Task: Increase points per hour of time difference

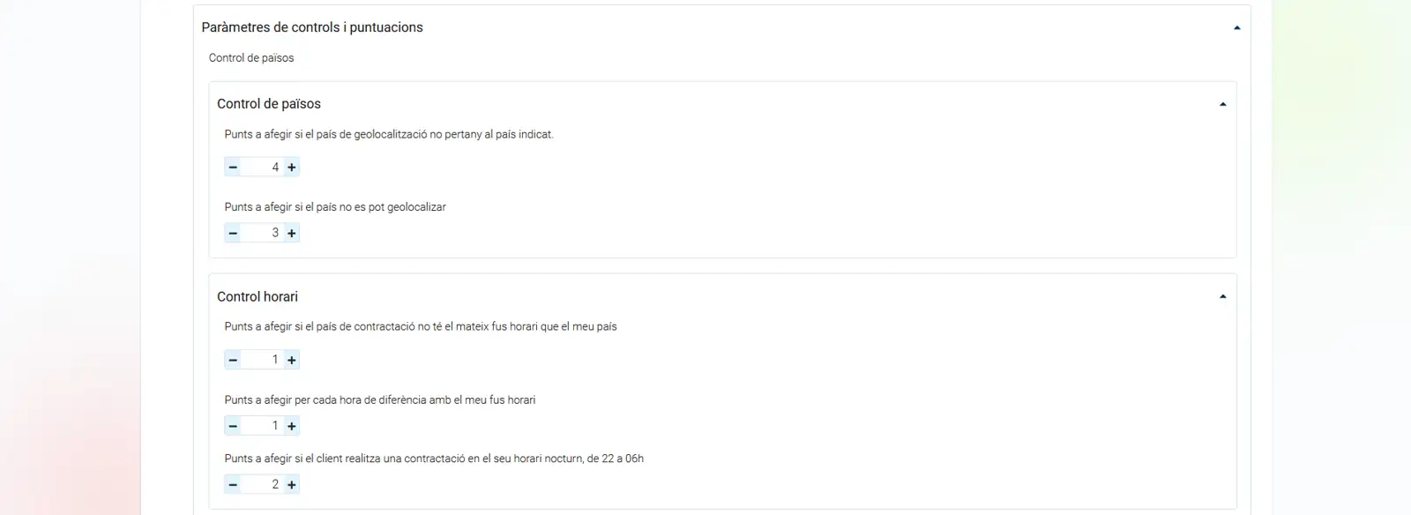Action: click(292, 426)
